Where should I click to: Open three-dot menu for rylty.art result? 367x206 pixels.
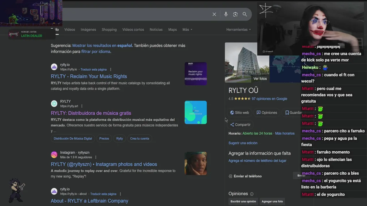coord(82,106)
